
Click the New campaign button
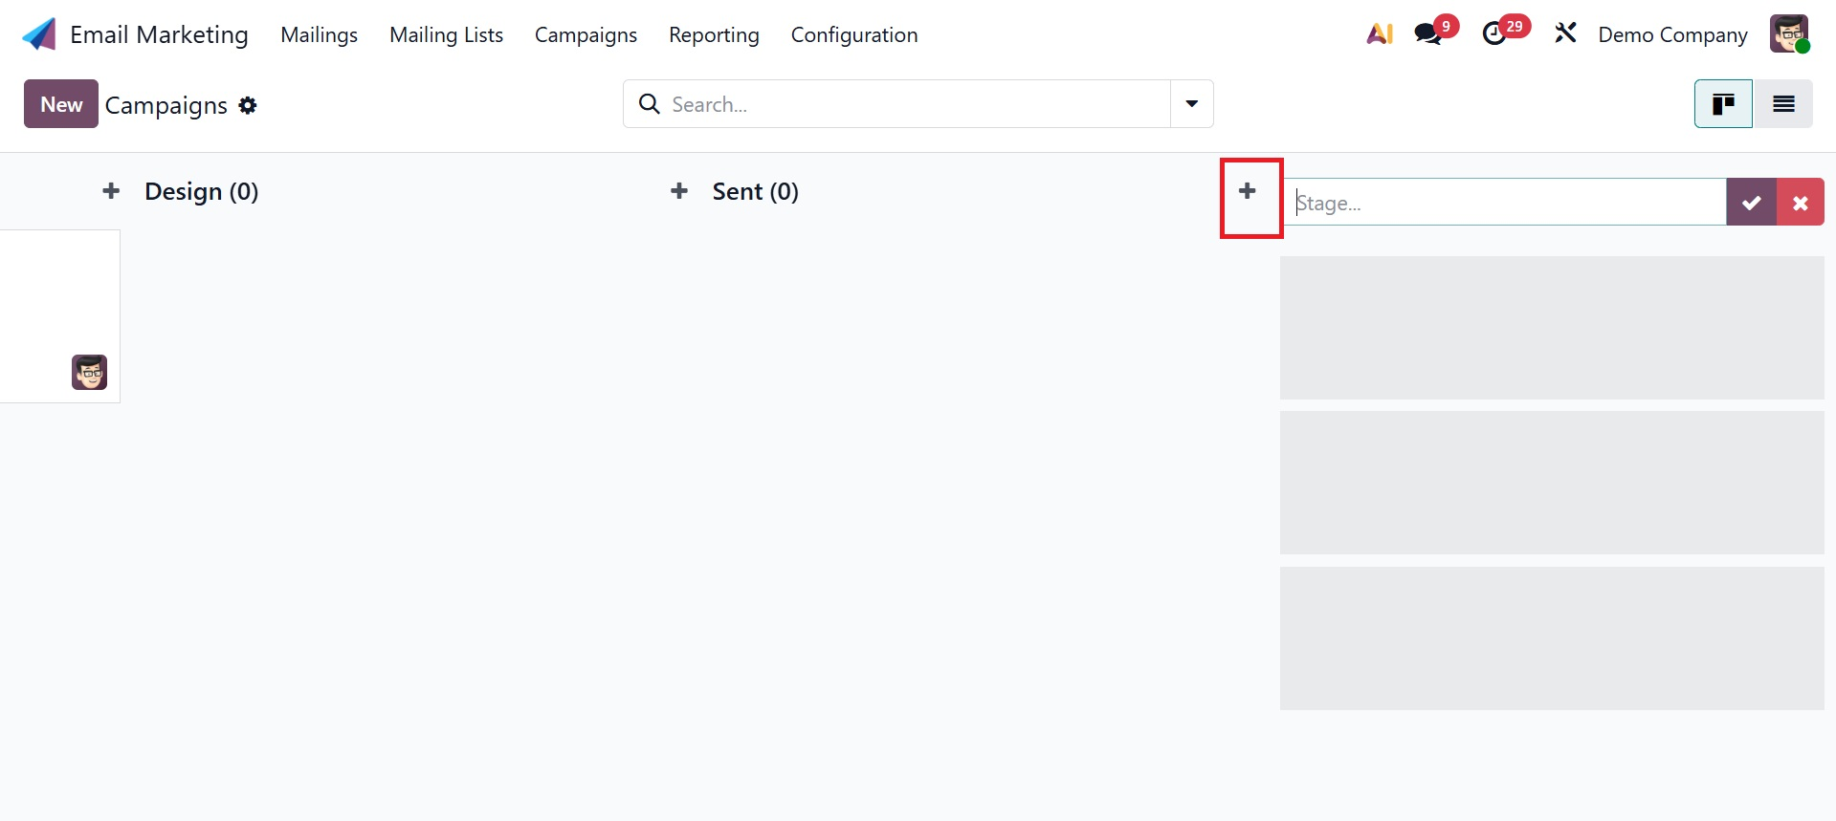(x=61, y=104)
